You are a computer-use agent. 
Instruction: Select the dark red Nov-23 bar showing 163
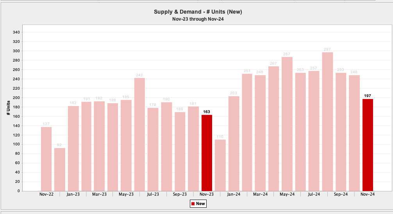coord(207,152)
